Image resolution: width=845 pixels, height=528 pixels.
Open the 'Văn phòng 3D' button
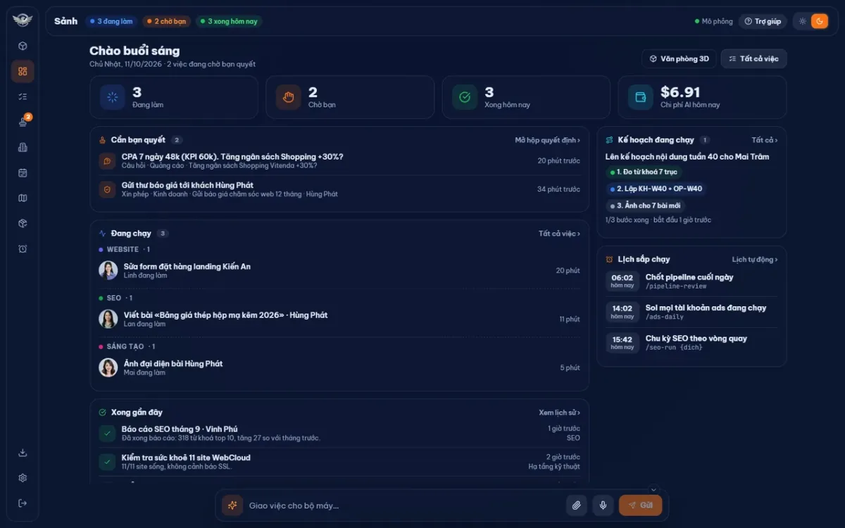[679, 58]
